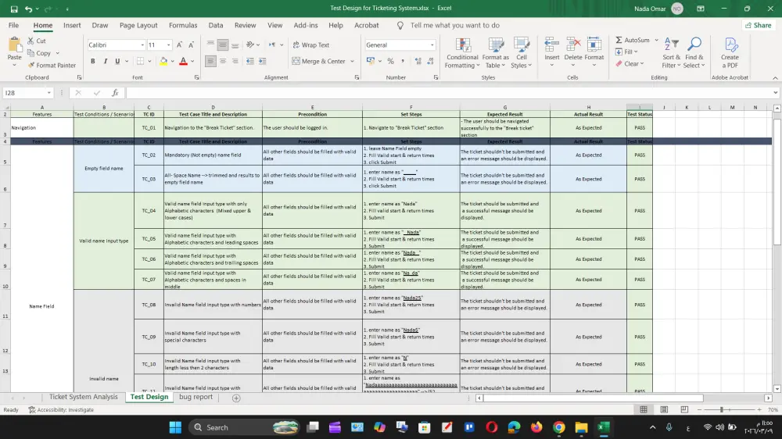Decrease the indent
Screen dimensions: 782x439
click(x=250, y=61)
